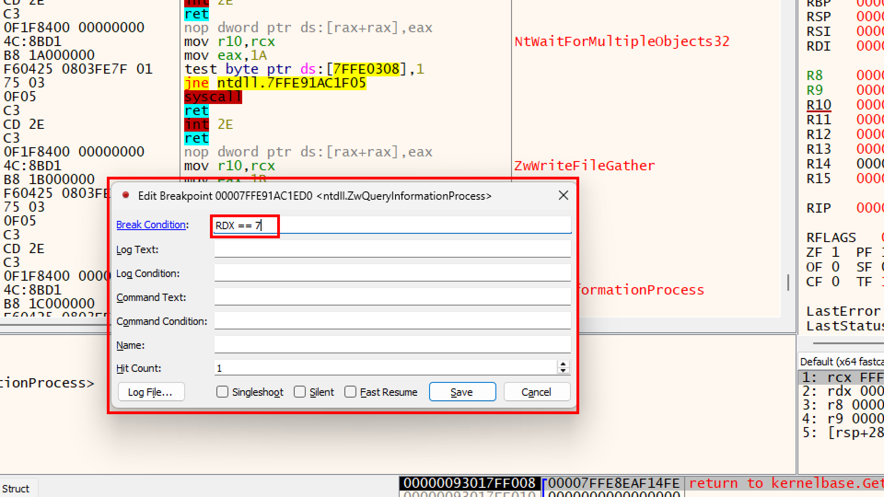Viewport: 884px width, 497px height.
Task: Open the Log File... chooser
Action: [151, 392]
